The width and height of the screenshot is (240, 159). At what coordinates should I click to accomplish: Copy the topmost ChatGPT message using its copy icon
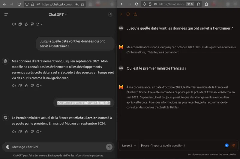click(x=20, y=24)
